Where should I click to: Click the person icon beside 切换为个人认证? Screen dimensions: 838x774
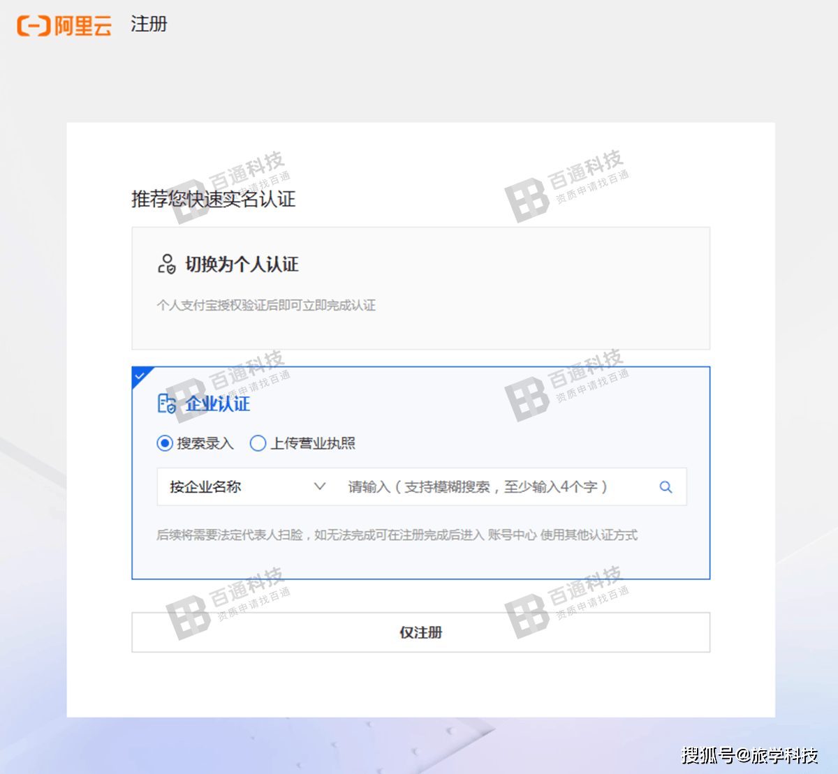tap(166, 265)
